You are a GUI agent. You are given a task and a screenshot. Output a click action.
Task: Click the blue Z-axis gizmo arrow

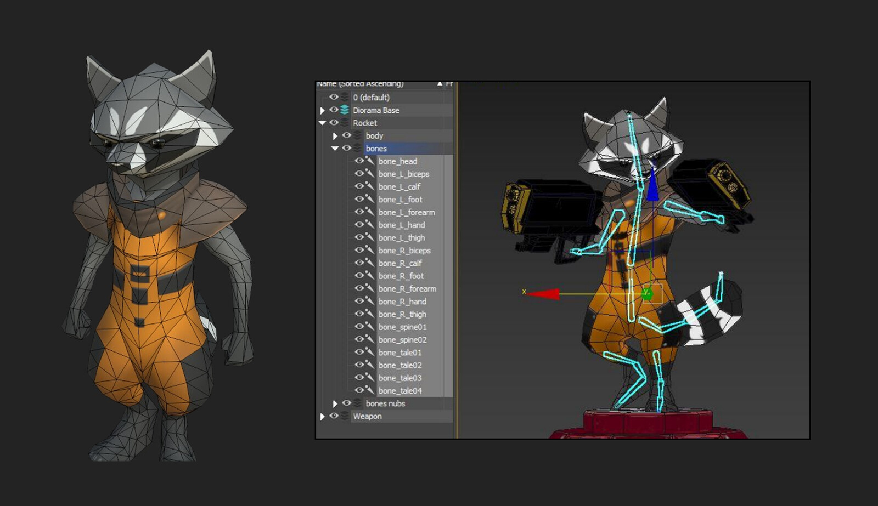coord(652,185)
